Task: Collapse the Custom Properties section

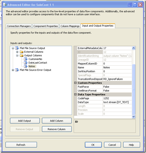Action: [75, 83]
